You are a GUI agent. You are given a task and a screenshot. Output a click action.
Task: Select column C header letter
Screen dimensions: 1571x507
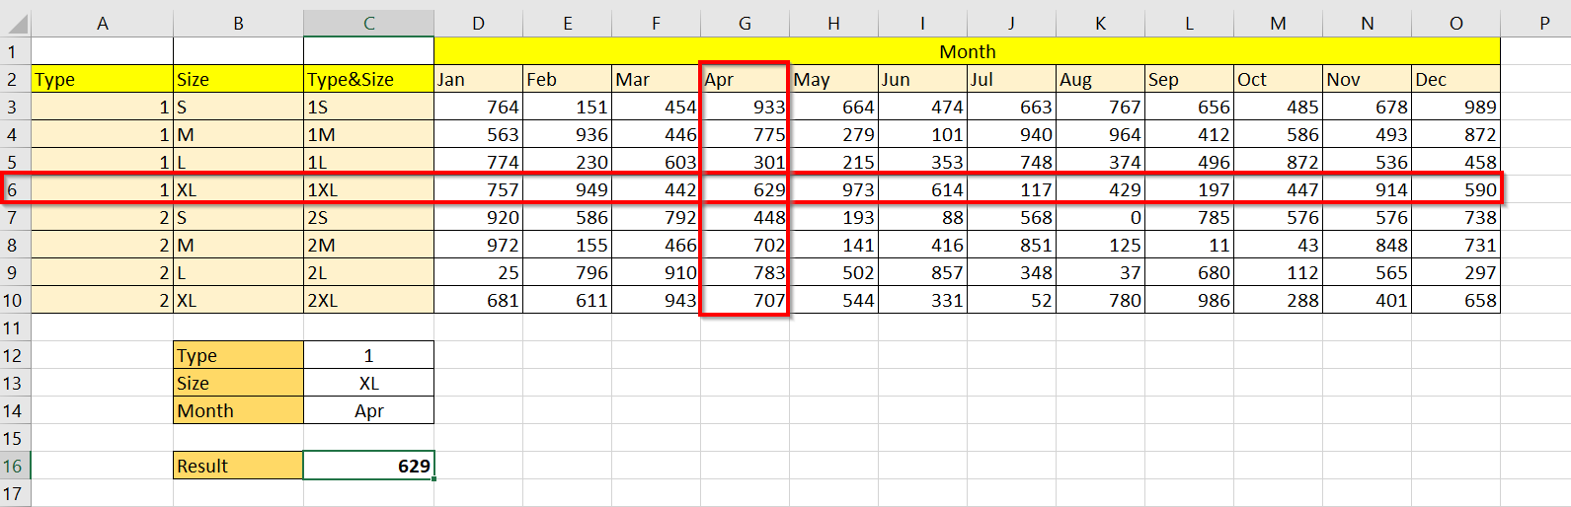368,23
